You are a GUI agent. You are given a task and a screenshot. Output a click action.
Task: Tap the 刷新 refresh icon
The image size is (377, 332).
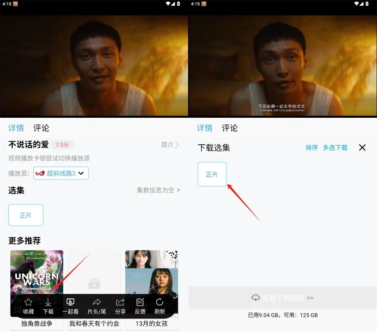coord(160,302)
